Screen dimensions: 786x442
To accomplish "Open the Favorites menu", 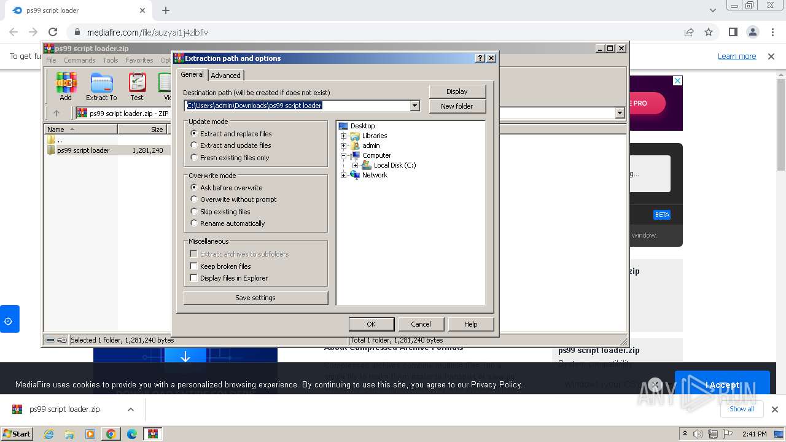I will (139, 60).
